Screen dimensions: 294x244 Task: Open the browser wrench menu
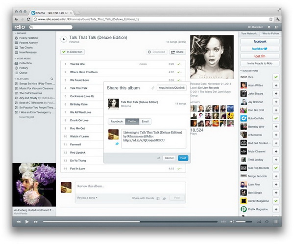coord(278,19)
